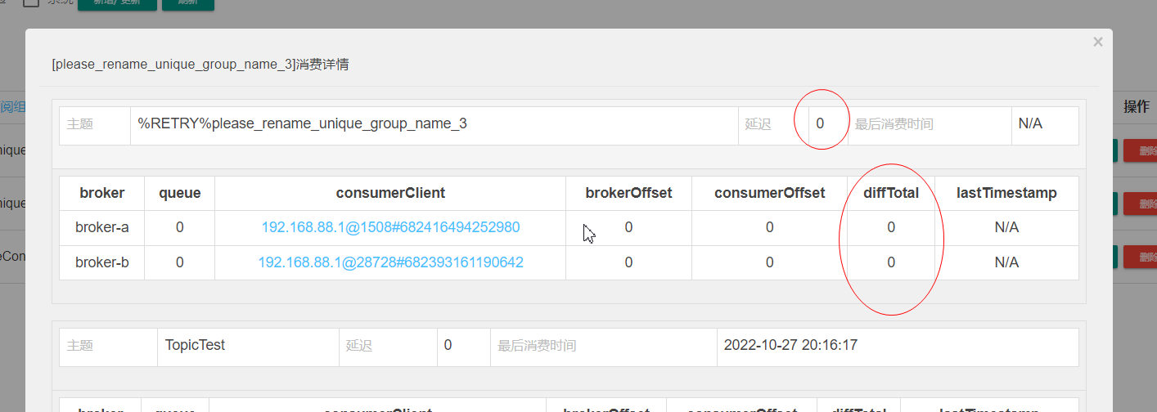
Task: Click the brokerOffset column header
Action: coord(628,193)
